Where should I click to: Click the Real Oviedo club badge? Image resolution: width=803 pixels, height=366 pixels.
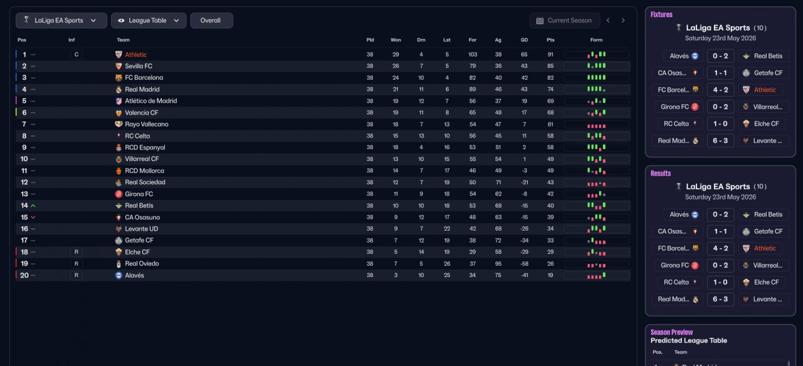click(x=119, y=264)
